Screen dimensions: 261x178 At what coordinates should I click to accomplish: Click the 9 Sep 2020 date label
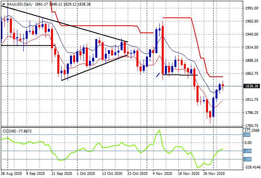(36, 174)
